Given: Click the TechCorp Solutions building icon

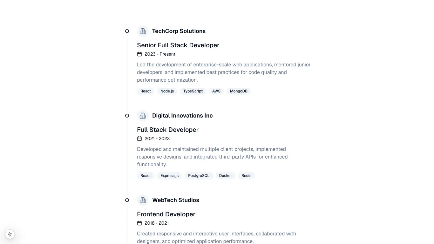Looking at the screenshot, I should pos(143,31).
